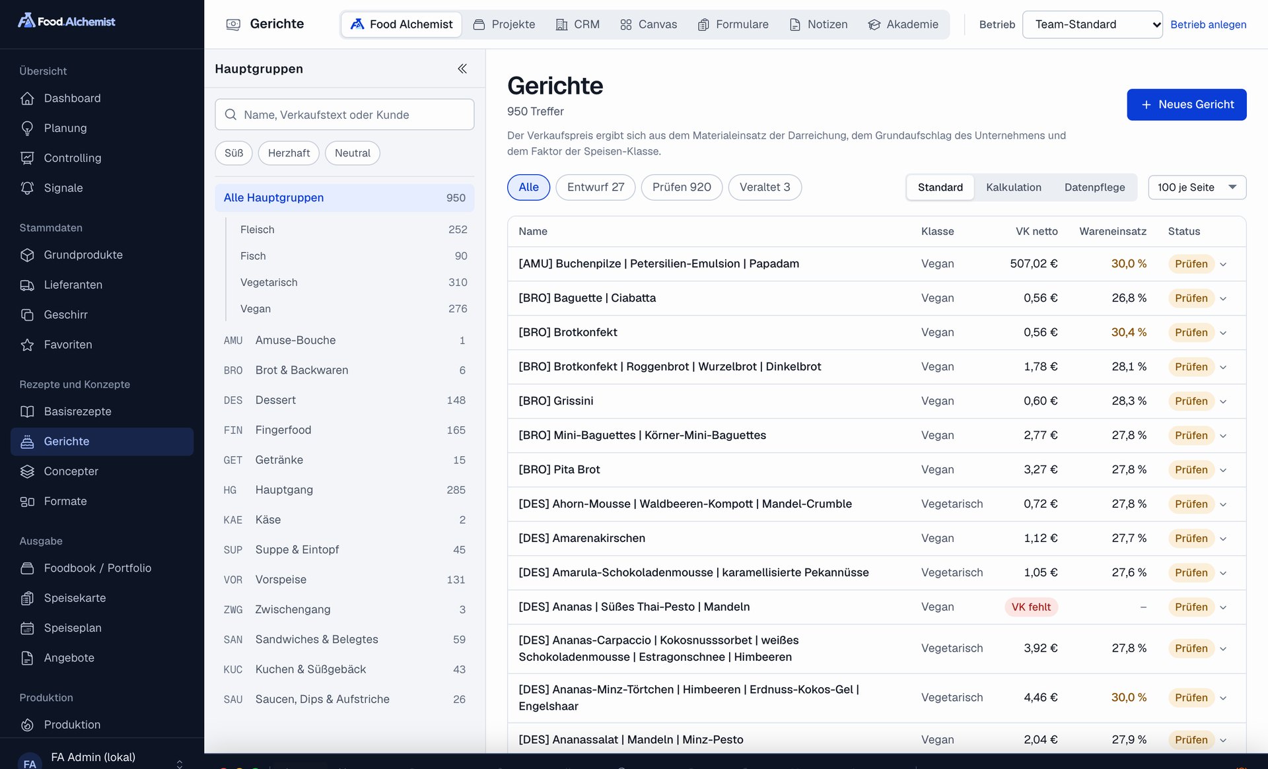This screenshot has height=769, width=1268.
Task: Click the Grundprodukte box icon
Action: click(27, 255)
